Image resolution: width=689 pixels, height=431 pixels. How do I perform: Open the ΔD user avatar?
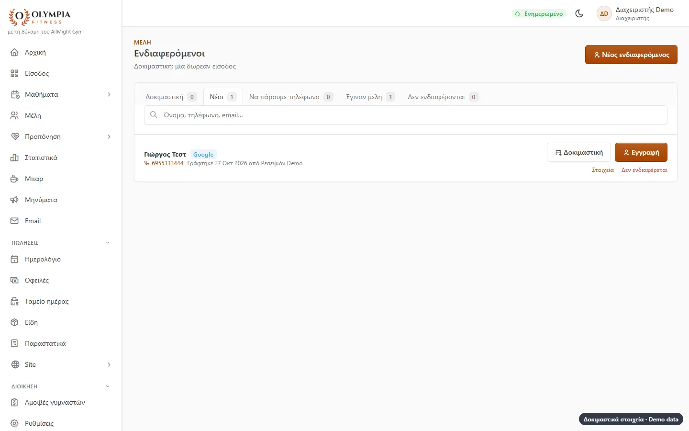coord(604,13)
